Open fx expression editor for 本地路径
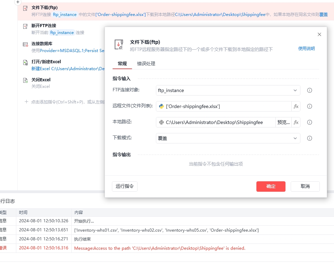The image size is (334, 265). pyautogui.click(x=296, y=122)
